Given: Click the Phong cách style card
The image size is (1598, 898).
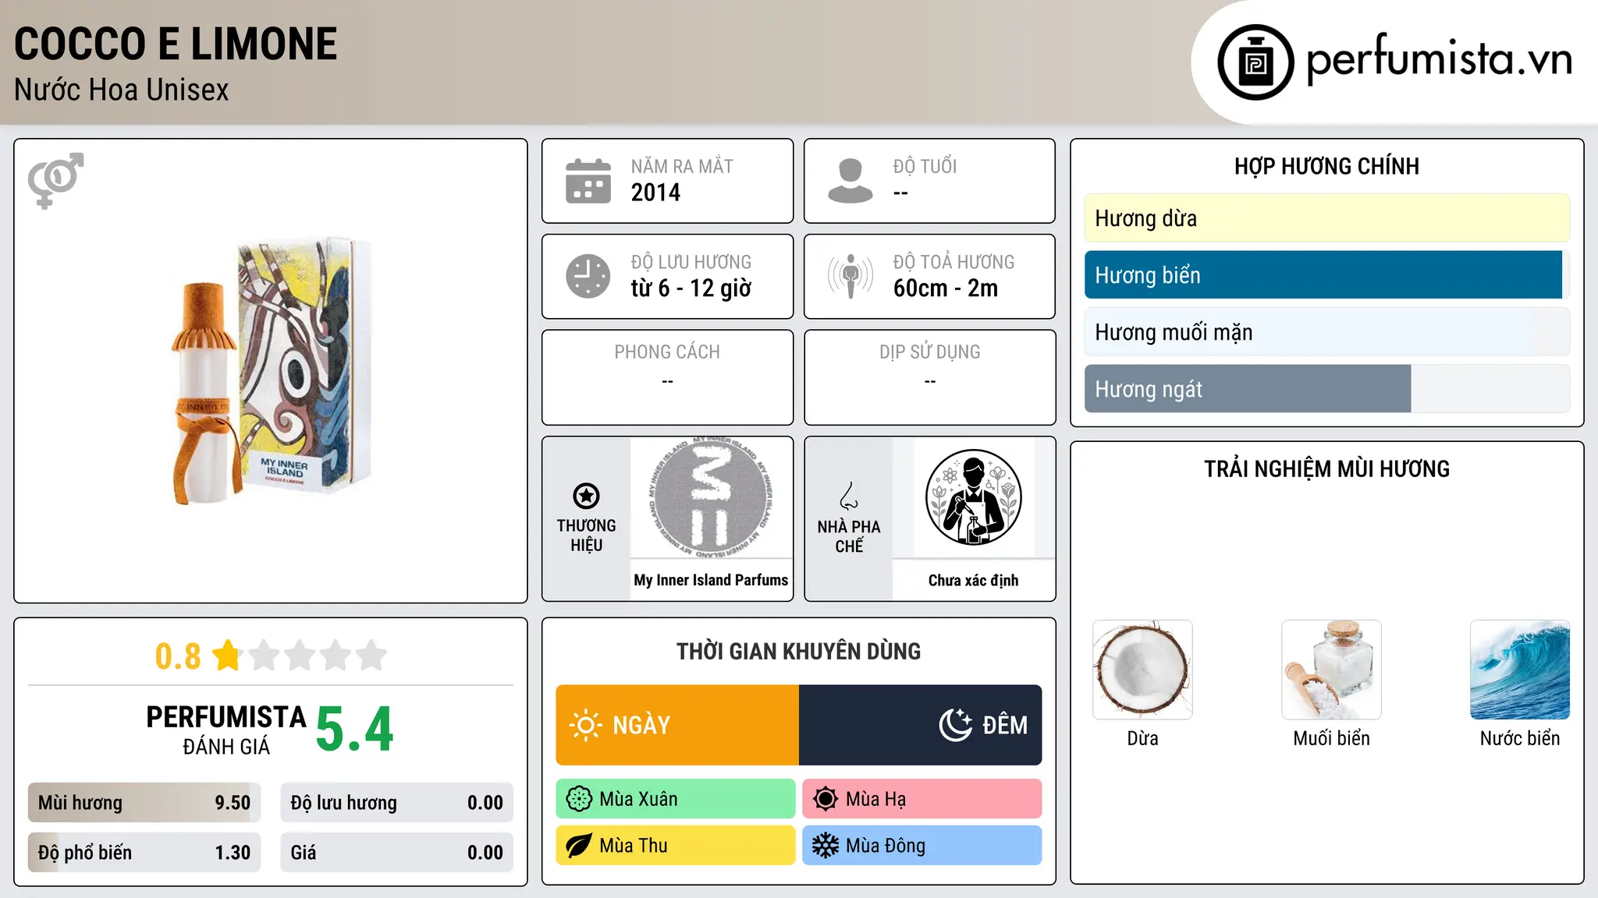Looking at the screenshot, I should coord(667,377).
